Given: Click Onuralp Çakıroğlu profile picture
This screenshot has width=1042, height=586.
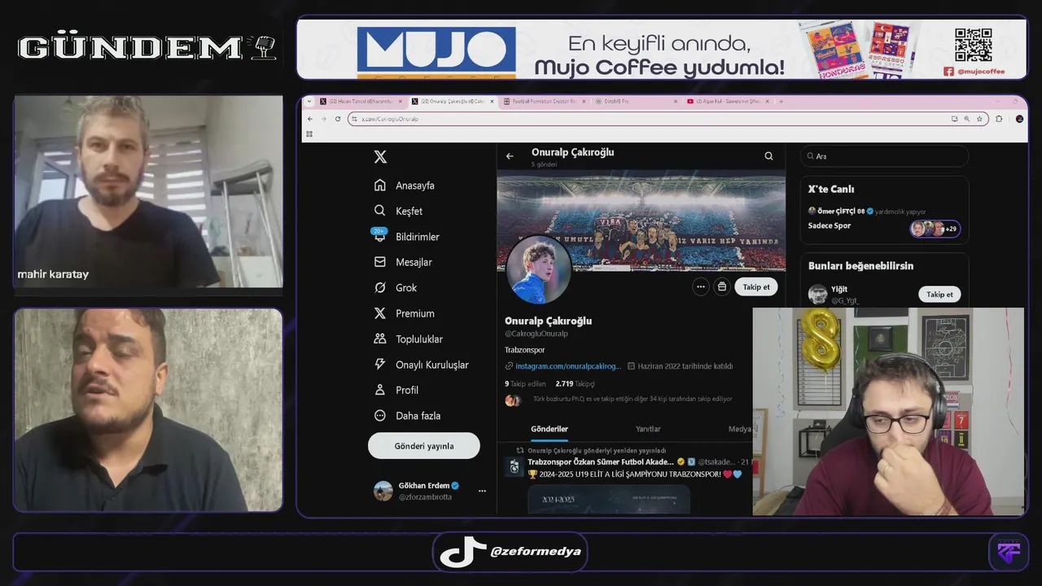Looking at the screenshot, I should coord(538,269).
